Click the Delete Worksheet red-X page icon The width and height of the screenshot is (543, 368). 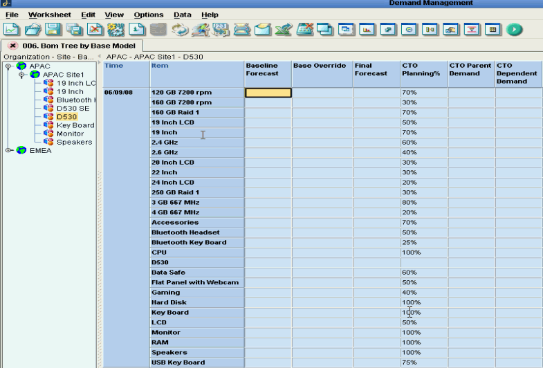click(95, 30)
